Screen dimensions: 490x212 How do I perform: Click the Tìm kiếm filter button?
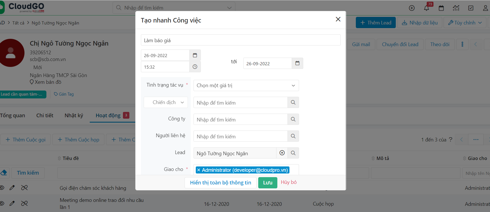click(x=28, y=173)
